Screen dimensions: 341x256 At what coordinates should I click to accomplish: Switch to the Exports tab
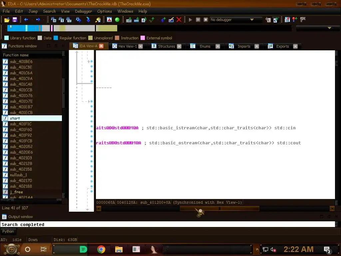[282, 46]
